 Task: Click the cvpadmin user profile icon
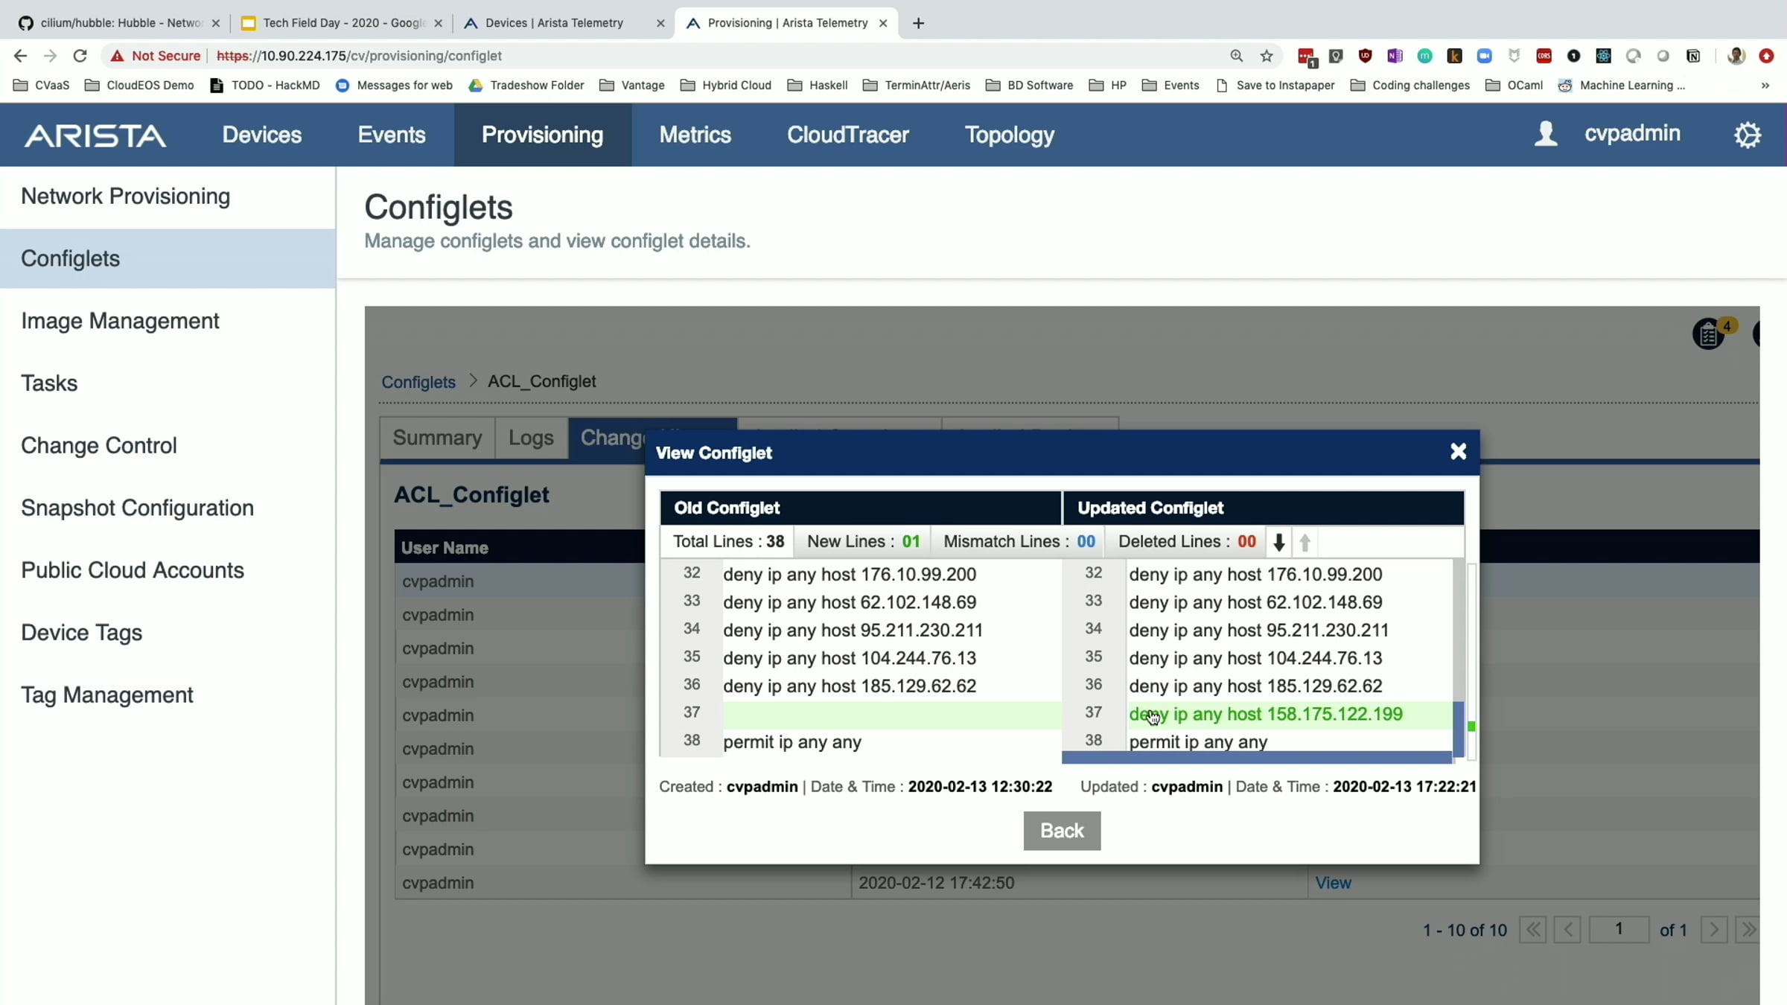tap(1546, 134)
